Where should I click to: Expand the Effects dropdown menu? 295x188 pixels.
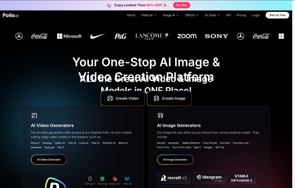192,15
